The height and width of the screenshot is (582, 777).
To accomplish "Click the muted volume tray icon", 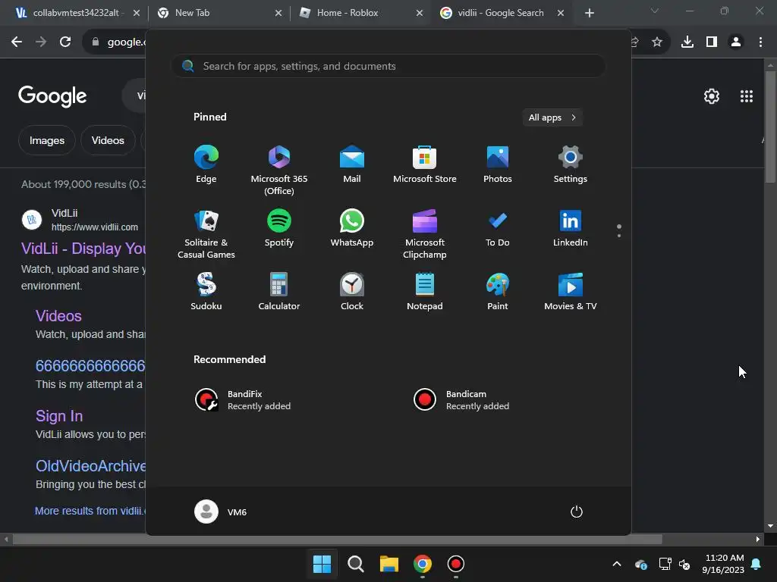I will (x=685, y=564).
